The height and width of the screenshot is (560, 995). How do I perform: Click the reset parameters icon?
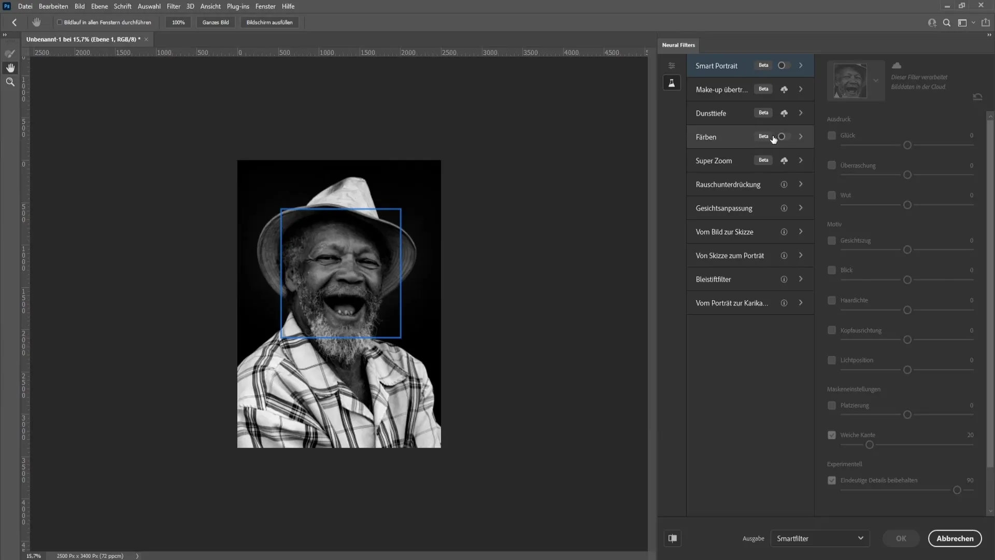pyautogui.click(x=977, y=97)
